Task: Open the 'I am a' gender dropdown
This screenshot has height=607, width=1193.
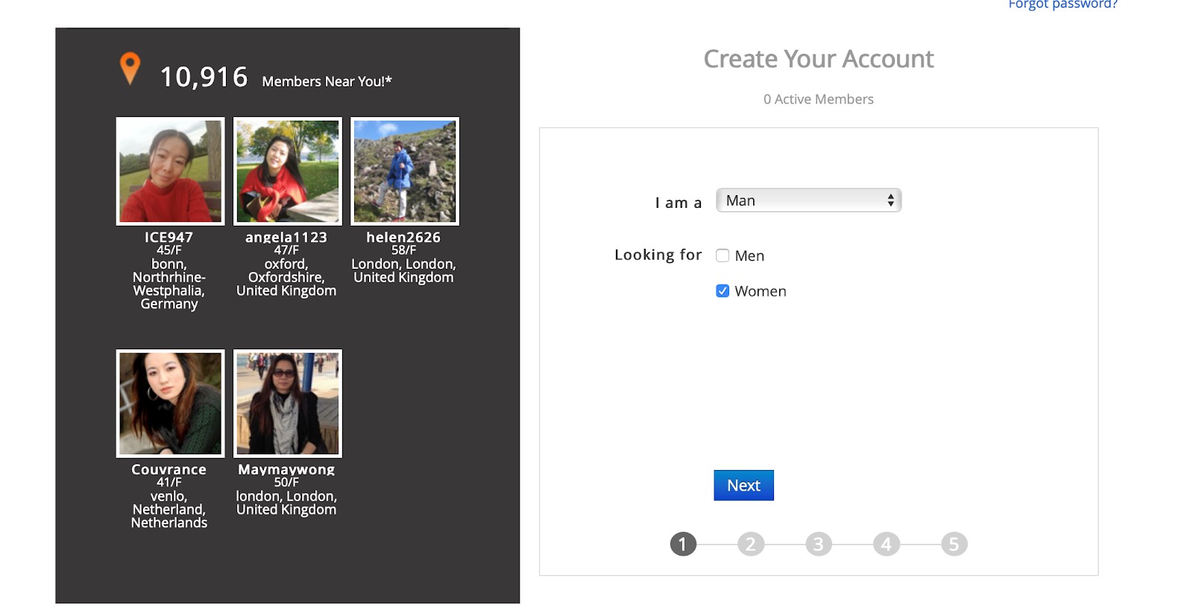Action: pos(808,200)
